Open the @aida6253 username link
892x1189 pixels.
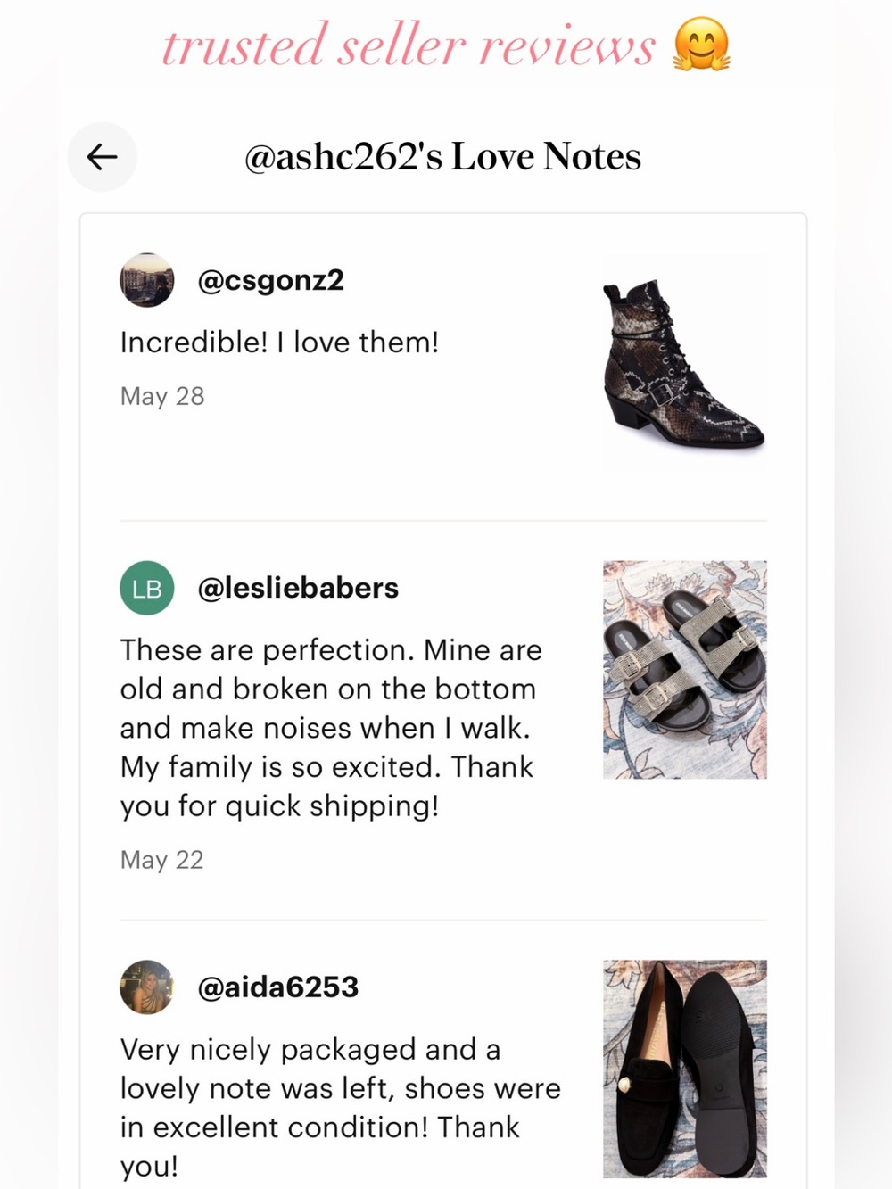click(x=277, y=987)
